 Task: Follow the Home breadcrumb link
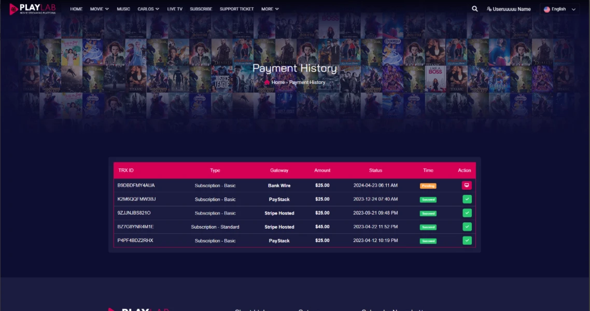point(278,82)
